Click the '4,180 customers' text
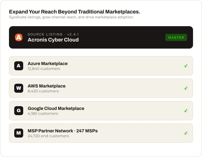202x157 pixels. (43, 113)
